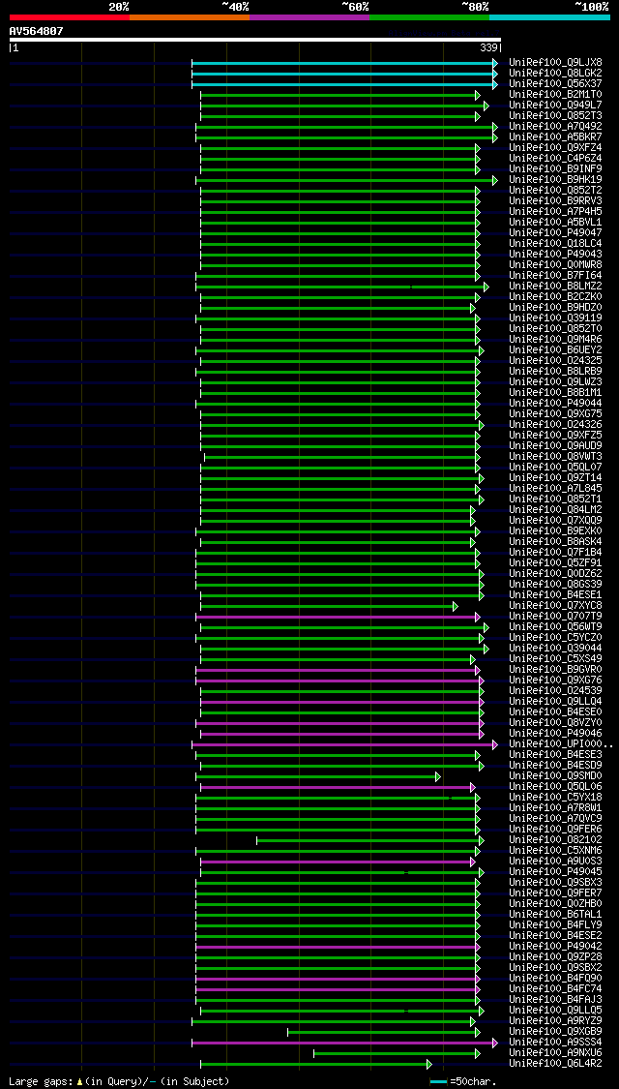This screenshot has width=619, height=1089.
Task: Click the orange ~40% identity legend segment
Action: 190,16
